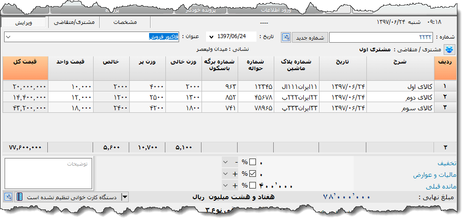
Task: Click the وزن پر column header
Action: (148, 68)
